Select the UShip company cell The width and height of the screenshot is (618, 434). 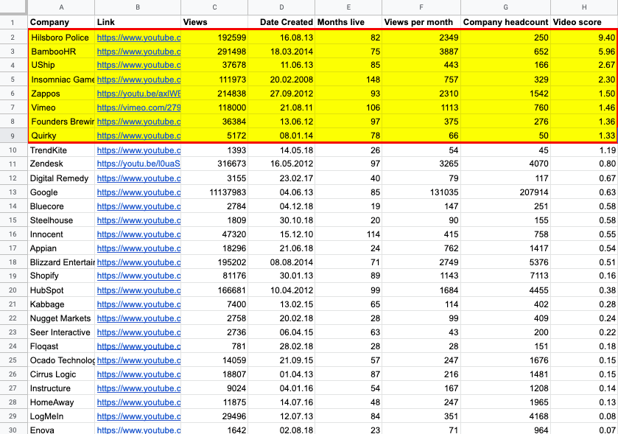(x=61, y=65)
